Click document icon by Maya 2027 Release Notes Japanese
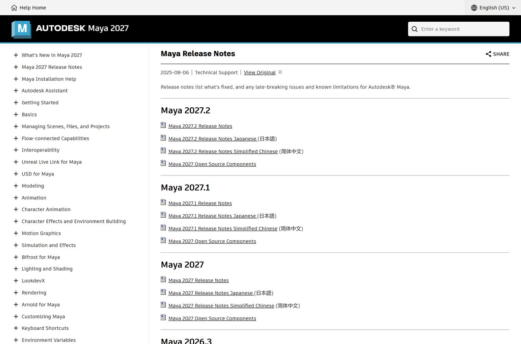Screen dimensions: 521x344 [x=163, y=292]
